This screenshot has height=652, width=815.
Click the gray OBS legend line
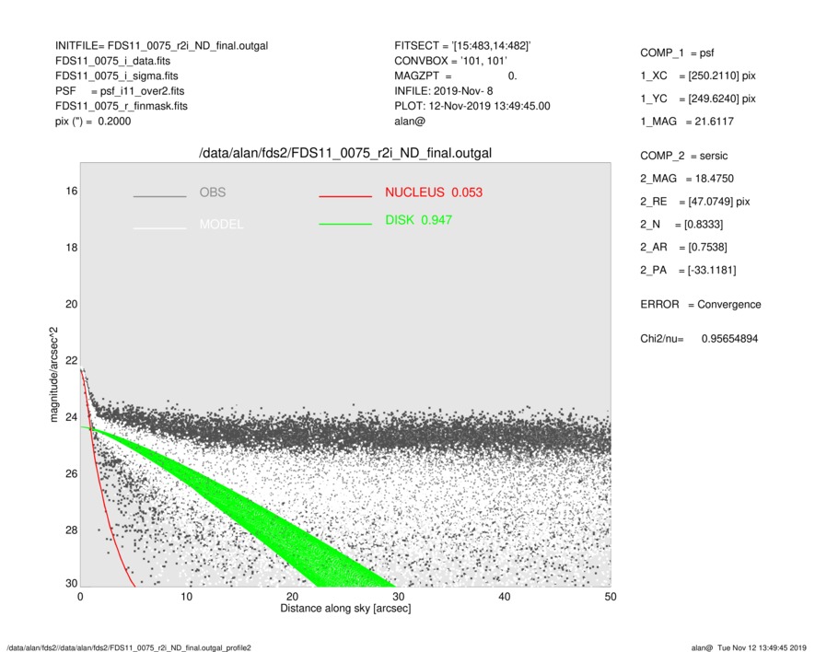(159, 196)
